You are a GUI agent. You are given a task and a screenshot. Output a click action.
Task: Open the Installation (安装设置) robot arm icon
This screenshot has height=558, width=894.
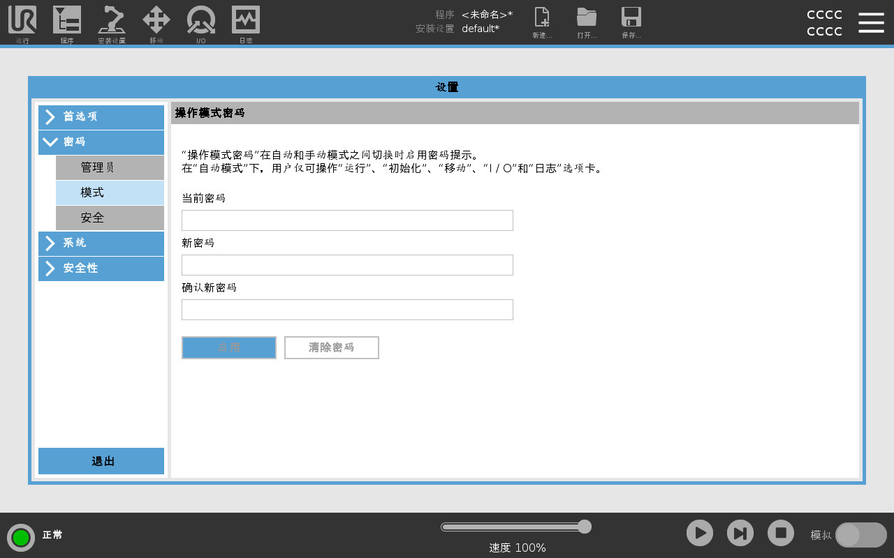point(112,21)
